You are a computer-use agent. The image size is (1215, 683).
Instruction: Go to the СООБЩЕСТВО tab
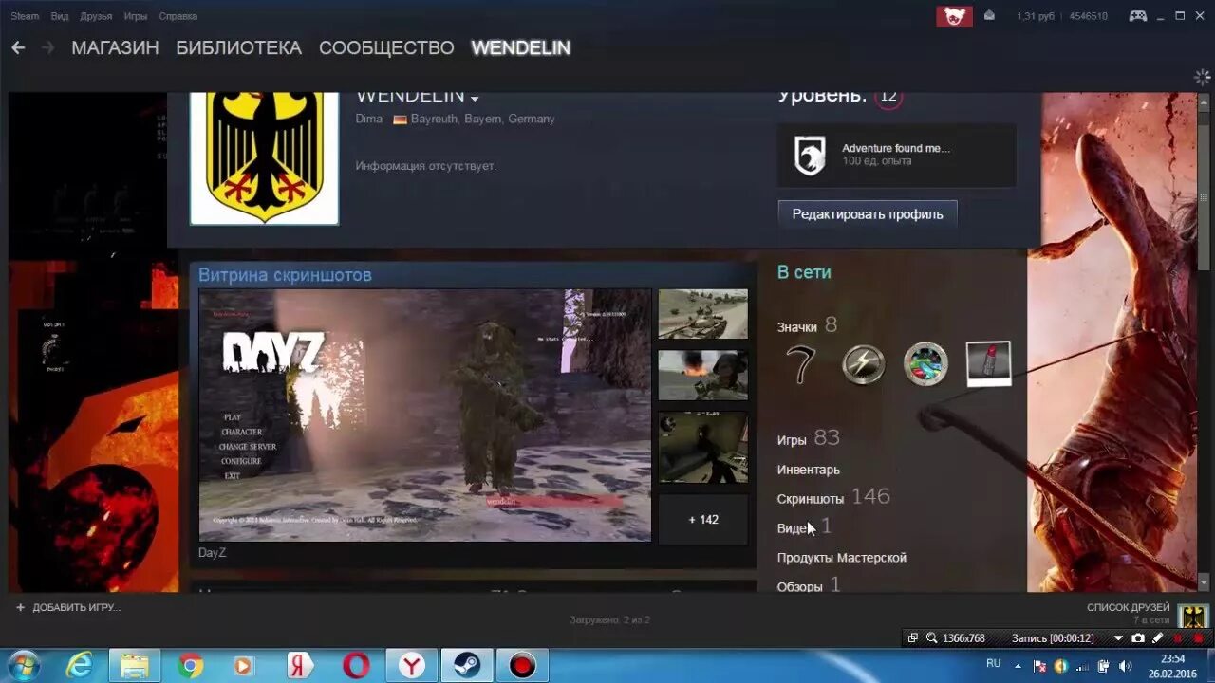[x=386, y=47]
